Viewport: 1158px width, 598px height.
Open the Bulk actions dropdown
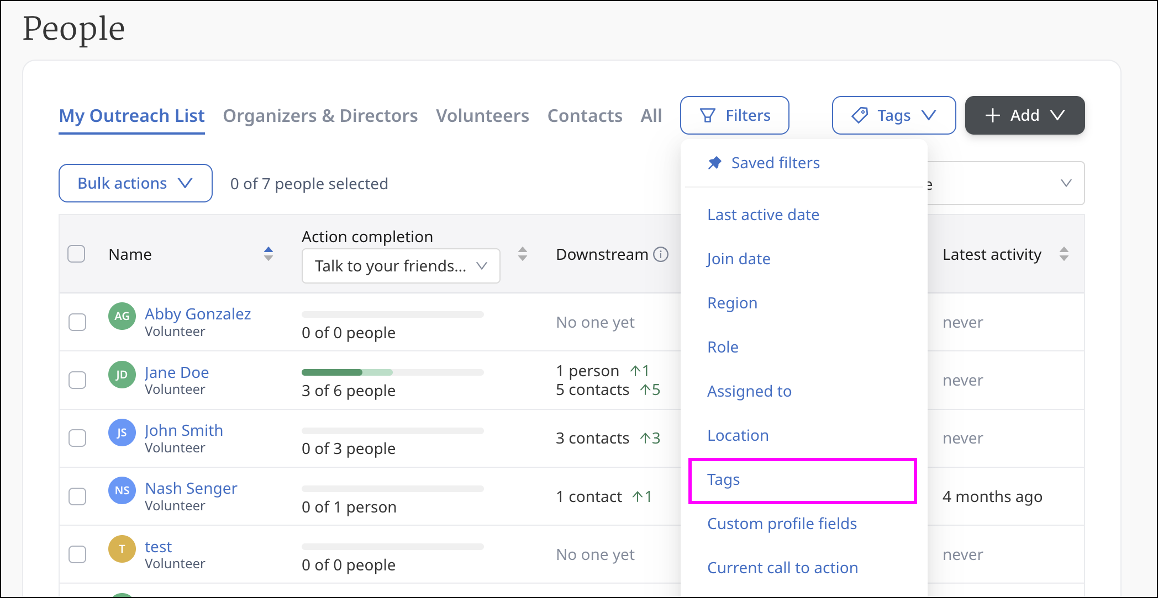135,183
